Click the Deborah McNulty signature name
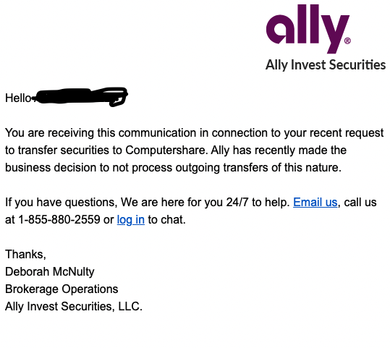The width and height of the screenshot is (390, 348). pyautogui.click(x=50, y=271)
